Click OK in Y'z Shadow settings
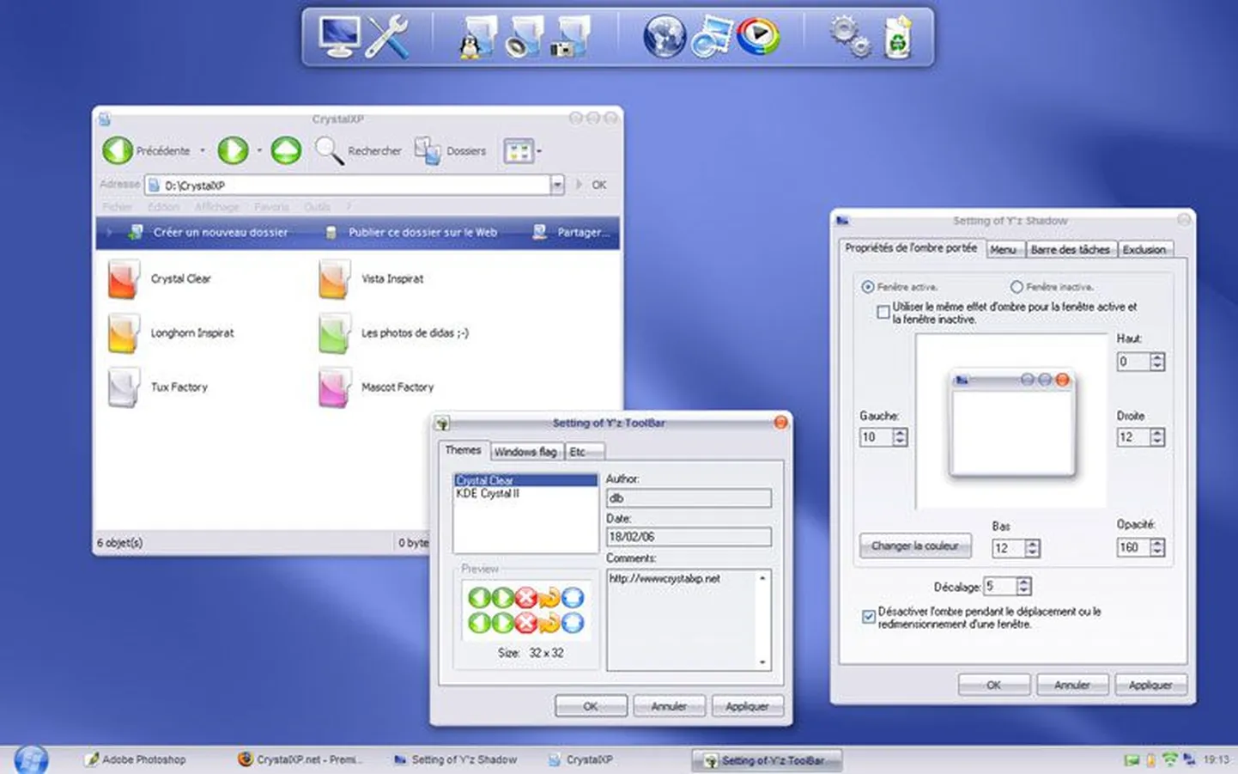 point(993,686)
